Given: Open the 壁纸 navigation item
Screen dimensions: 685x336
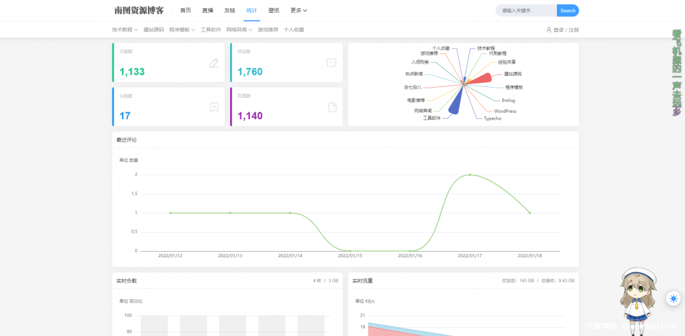Looking at the screenshot, I should point(274,10).
